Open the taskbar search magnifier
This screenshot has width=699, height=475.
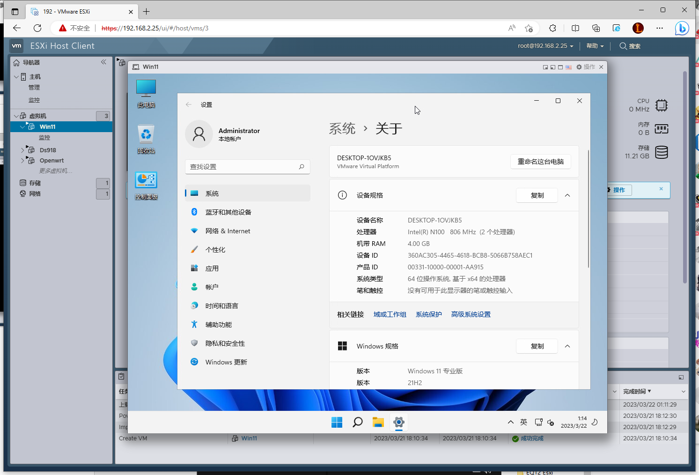pos(357,423)
